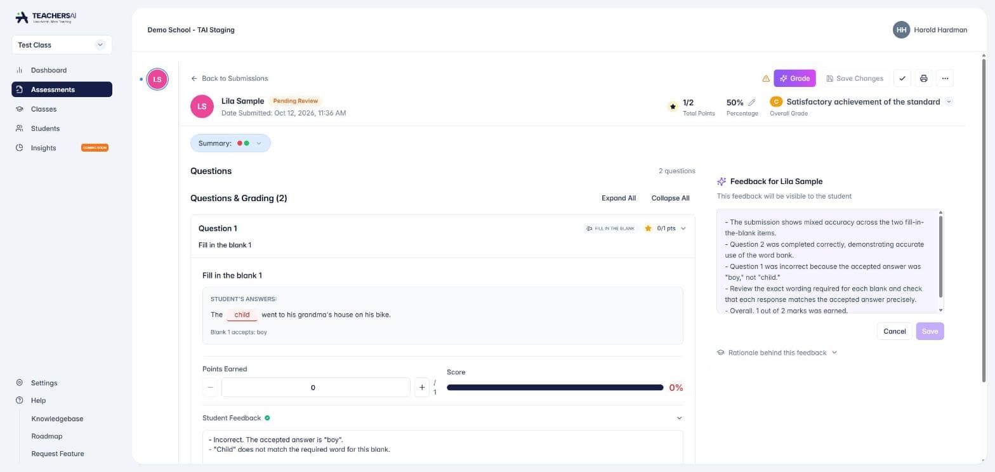This screenshot has width=995, height=472.
Task: Click the TeachersAI logo
Action: tap(46, 17)
